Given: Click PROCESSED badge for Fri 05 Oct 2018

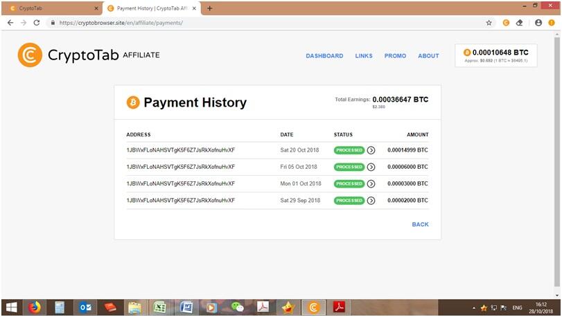Looking at the screenshot, I should coord(349,167).
